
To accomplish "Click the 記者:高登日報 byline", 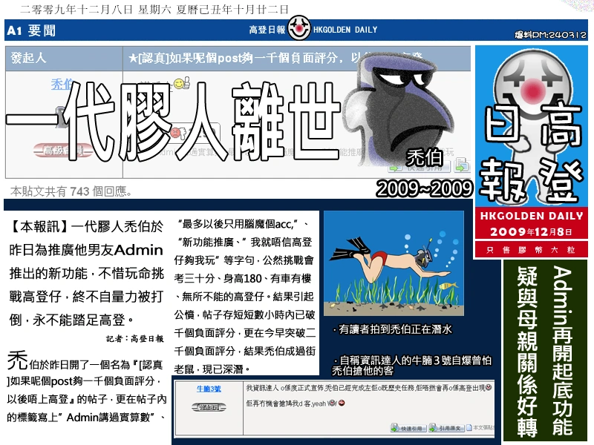I will [135, 339].
